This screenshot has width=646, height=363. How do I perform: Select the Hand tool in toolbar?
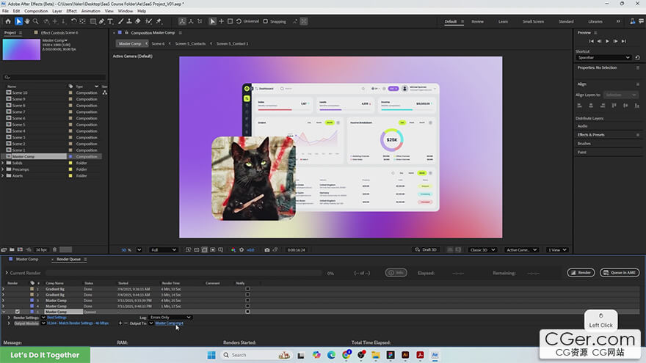click(28, 21)
